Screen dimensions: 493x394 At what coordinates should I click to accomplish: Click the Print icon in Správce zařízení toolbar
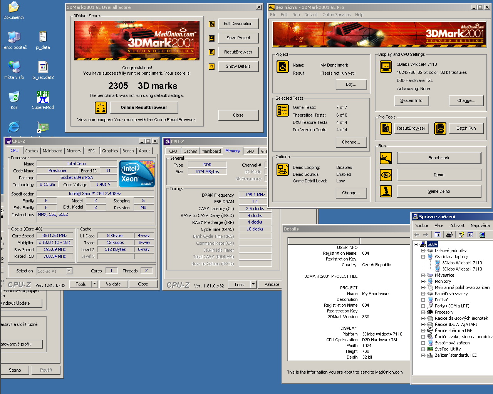(x=449, y=235)
